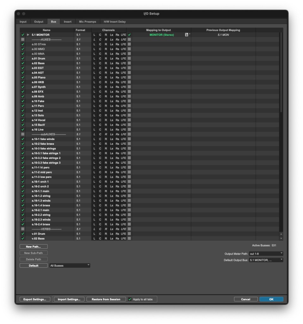Expand the 5.1 MONITOR bus path

[28, 35]
